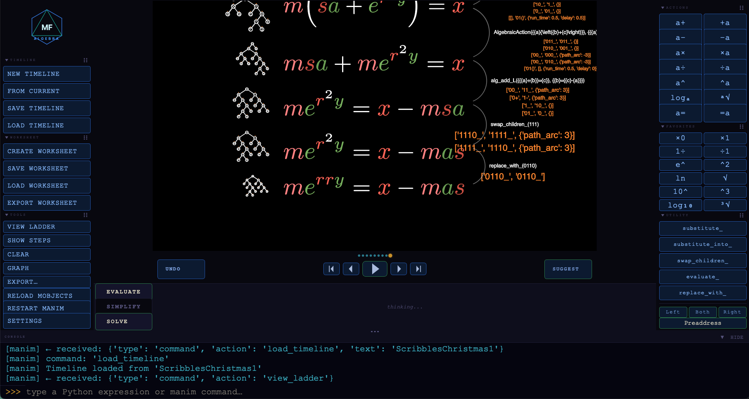749x399 pixels.
Task: Collapse the Utility section
Action: (663, 215)
